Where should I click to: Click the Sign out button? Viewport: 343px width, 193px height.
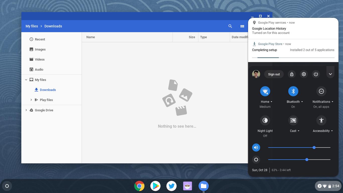tap(274, 74)
